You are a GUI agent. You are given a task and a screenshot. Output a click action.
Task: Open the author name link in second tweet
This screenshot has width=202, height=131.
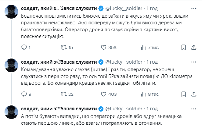59,62
